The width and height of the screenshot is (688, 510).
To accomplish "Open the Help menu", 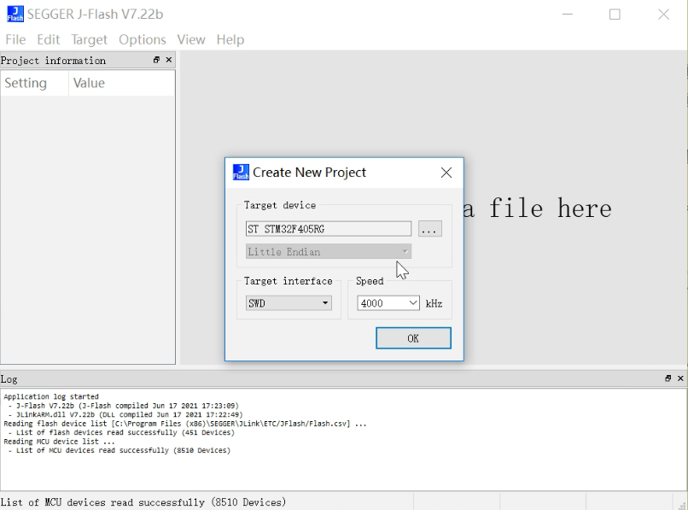I will 230,39.
